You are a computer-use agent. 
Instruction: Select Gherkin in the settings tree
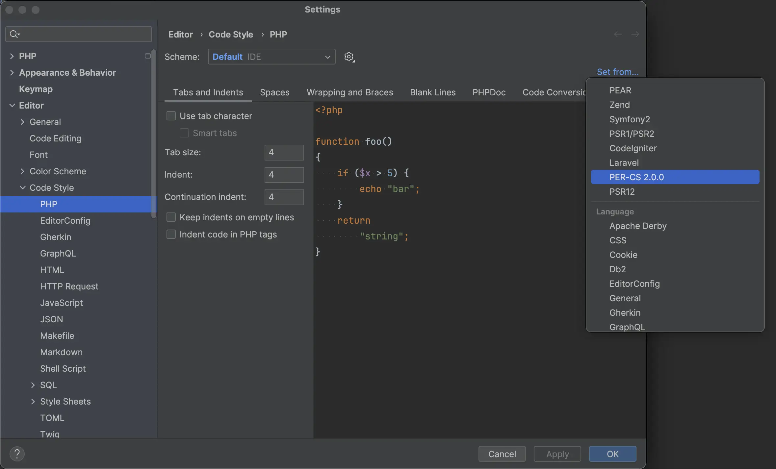pyautogui.click(x=56, y=237)
